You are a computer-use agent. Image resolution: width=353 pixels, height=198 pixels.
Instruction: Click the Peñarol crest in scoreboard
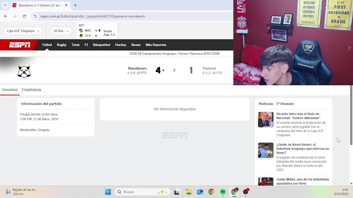pos(81,36)
